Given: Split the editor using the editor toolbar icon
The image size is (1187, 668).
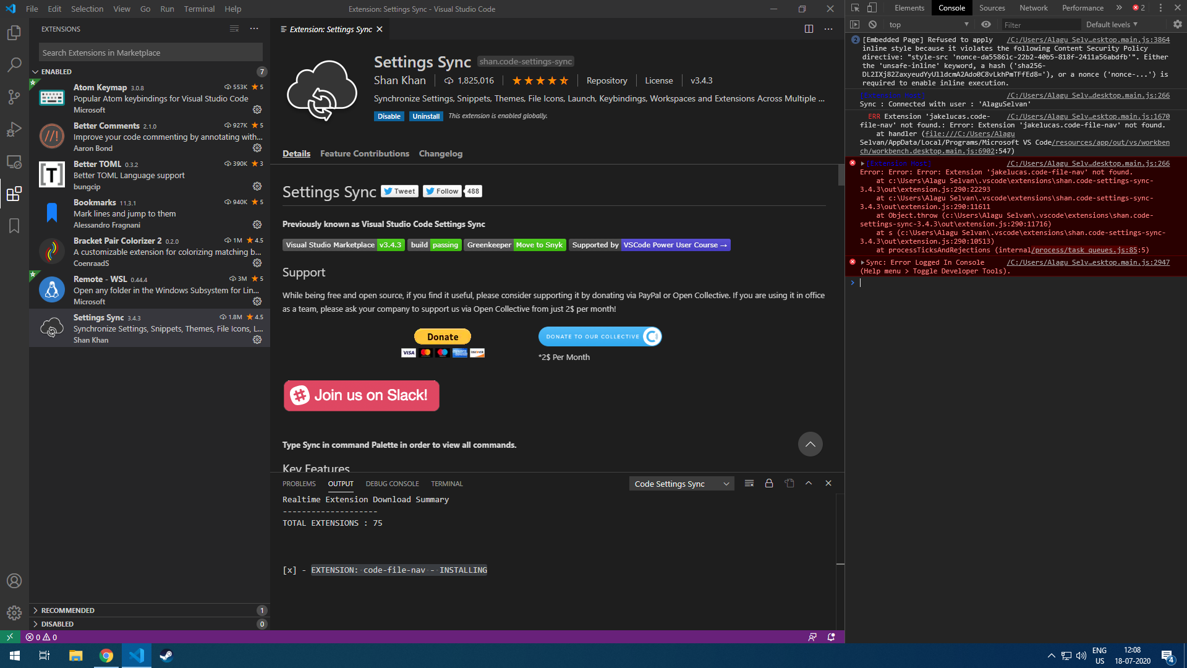Looking at the screenshot, I should coord(809,29).
